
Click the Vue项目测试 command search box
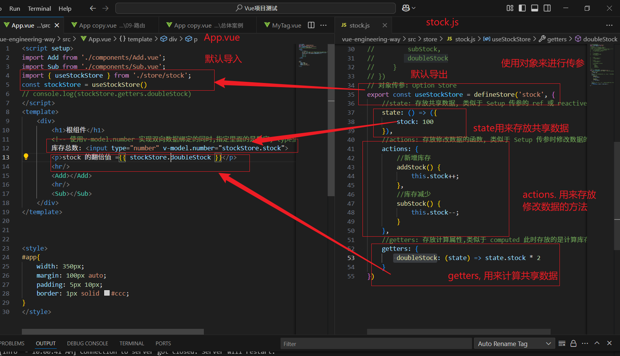pyautogui.click(x=255, y=8)
